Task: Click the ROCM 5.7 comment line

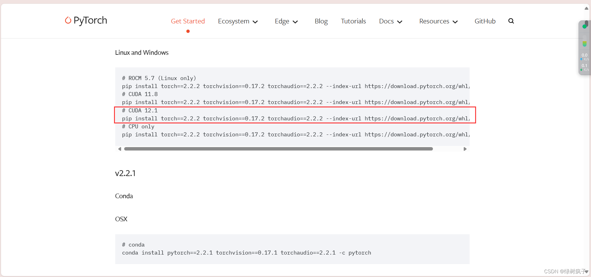Action: [159, 78]
